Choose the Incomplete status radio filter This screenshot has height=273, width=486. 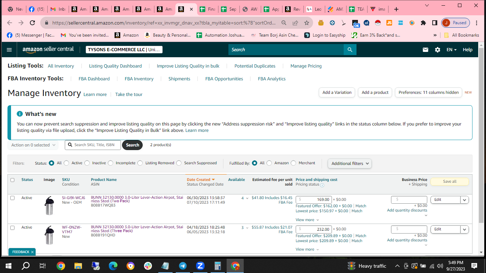pos(111,163)
